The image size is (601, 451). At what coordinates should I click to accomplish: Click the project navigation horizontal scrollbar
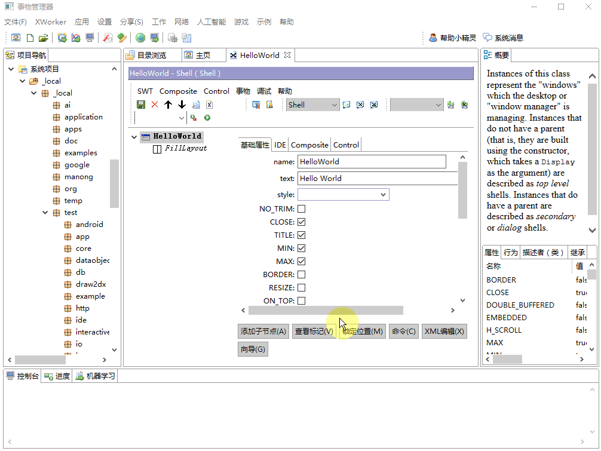pos(40,360)
